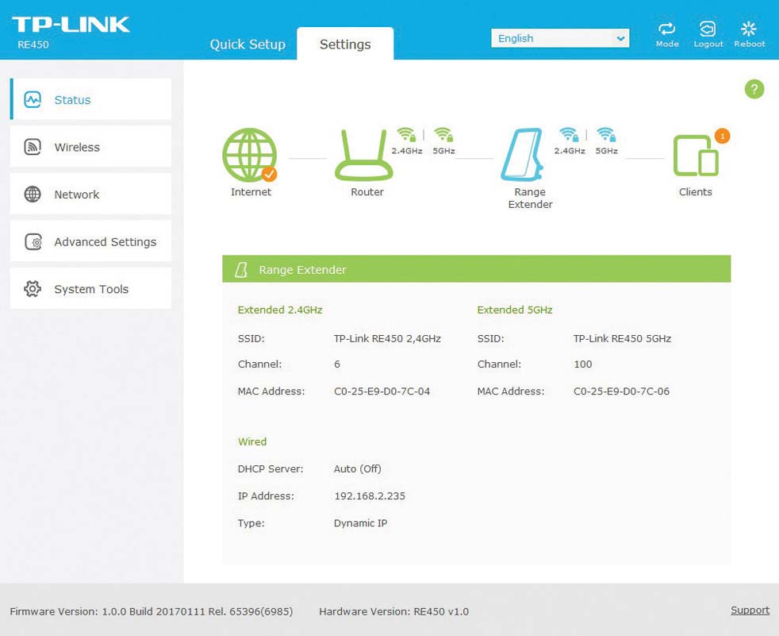779x636 pixels.
Task: Open the green help question mark
Action: (754, 90)
